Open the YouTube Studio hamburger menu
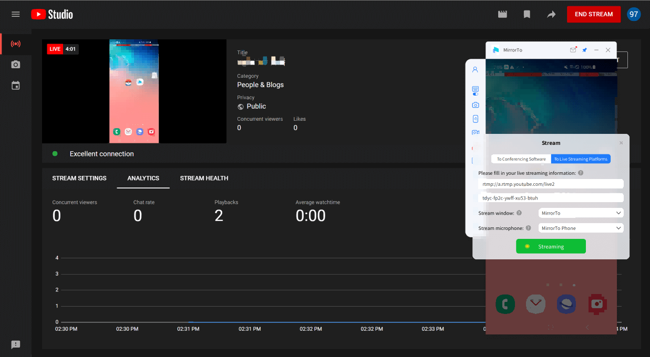The image size is (650, 357). [16, 14]
